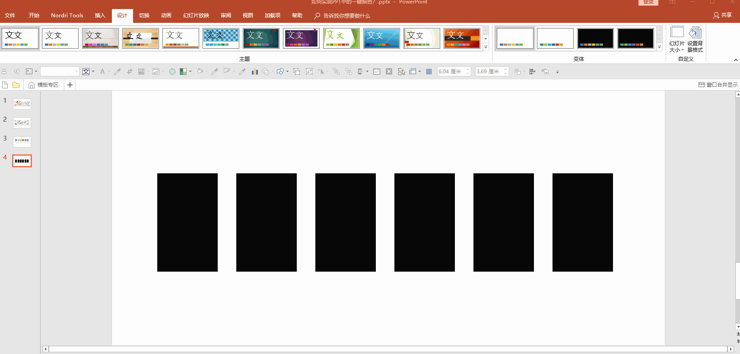Expand the variants gallery more arrow

click(x=659, y=47)
